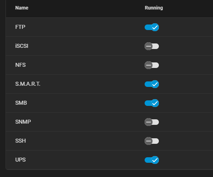Select the FTP service name
The image size is (213, 177).
pyautogui.click(x=20, y=27)
